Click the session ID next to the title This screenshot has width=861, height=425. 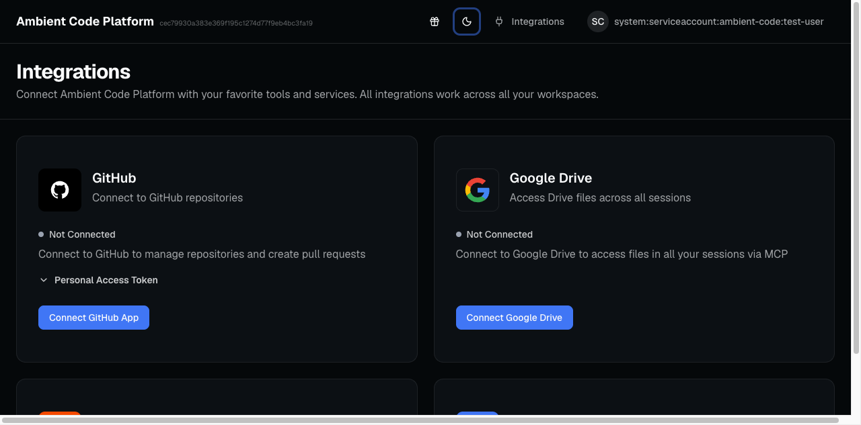[x=235, y=22]
